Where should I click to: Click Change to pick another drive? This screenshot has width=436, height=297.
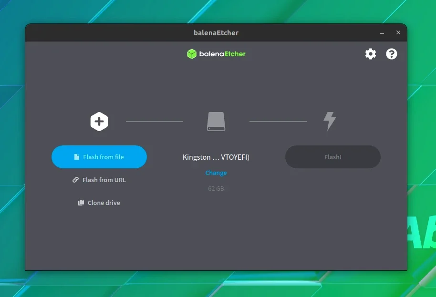pos(216,173)
